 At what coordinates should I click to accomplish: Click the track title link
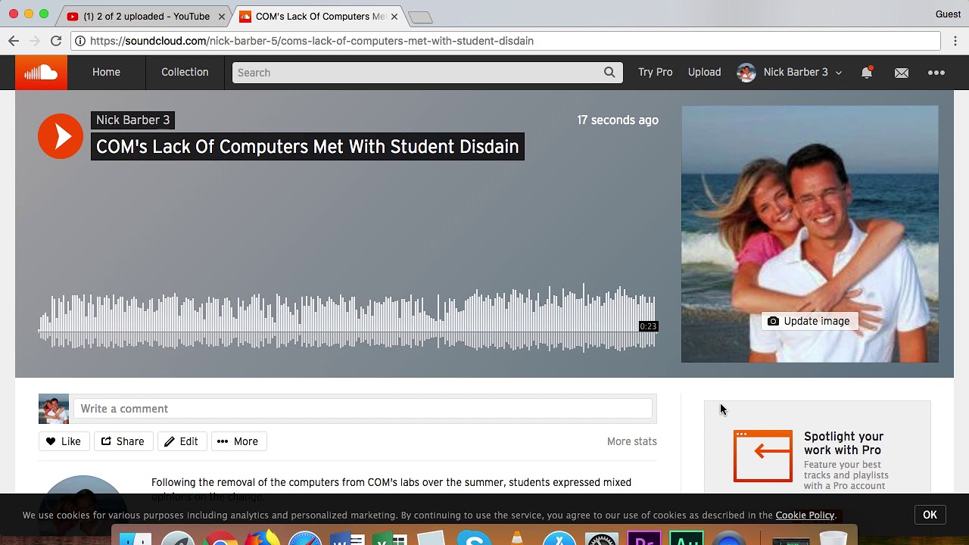pos(307,147)
